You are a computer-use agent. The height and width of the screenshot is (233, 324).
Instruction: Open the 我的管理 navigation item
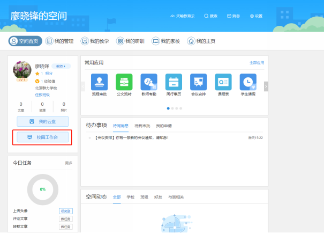[59, 41]
